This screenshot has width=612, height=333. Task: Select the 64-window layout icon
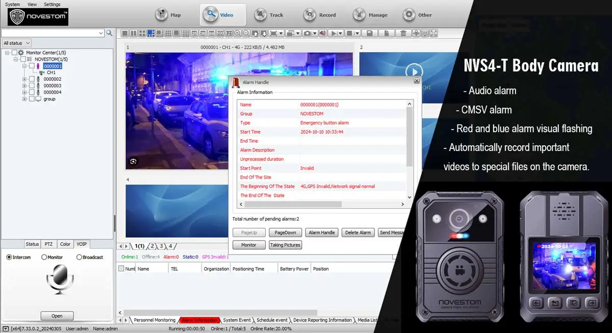click(211, 33)
